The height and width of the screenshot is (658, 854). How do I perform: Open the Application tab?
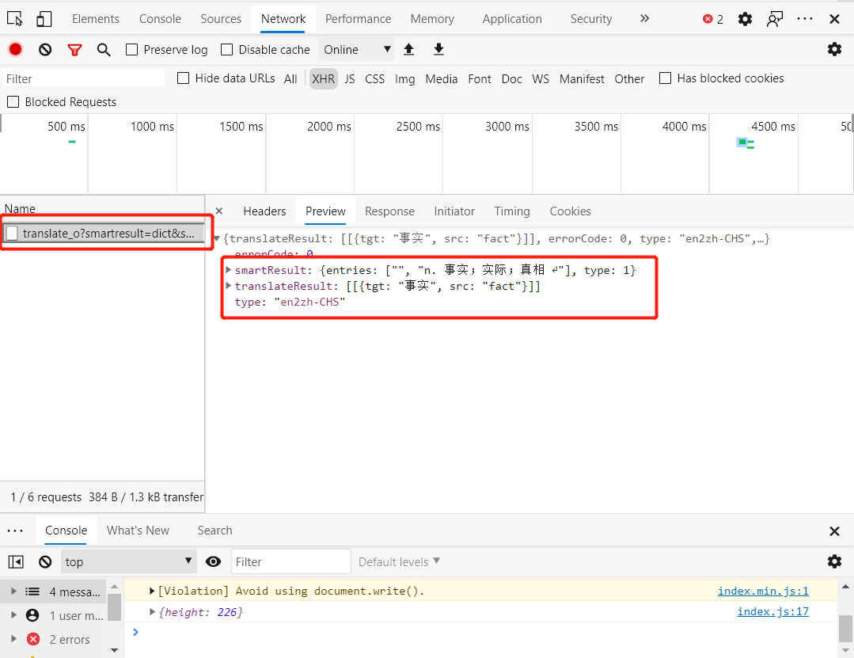point(512,19)
